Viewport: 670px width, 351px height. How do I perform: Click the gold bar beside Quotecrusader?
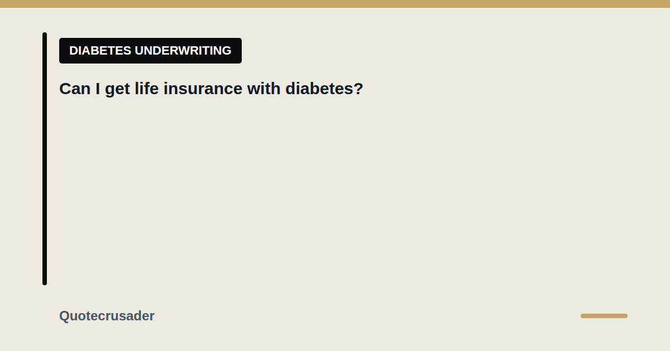click(604, 316)
